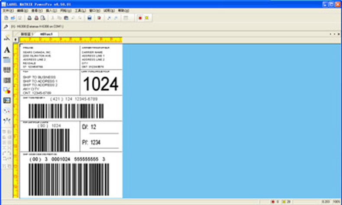Open the 文件 (File) menu
This screenshot has width=342, height=205.
pos(8,10)
